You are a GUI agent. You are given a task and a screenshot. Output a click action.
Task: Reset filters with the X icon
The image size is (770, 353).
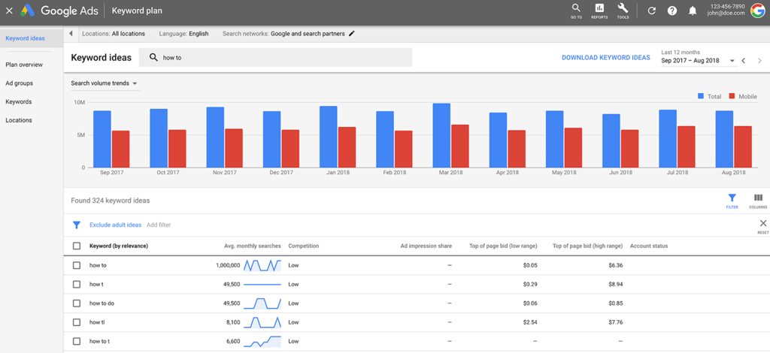click(762, 225)
